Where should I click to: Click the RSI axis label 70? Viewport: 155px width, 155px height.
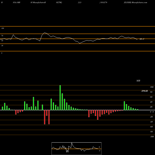[2, 36]
